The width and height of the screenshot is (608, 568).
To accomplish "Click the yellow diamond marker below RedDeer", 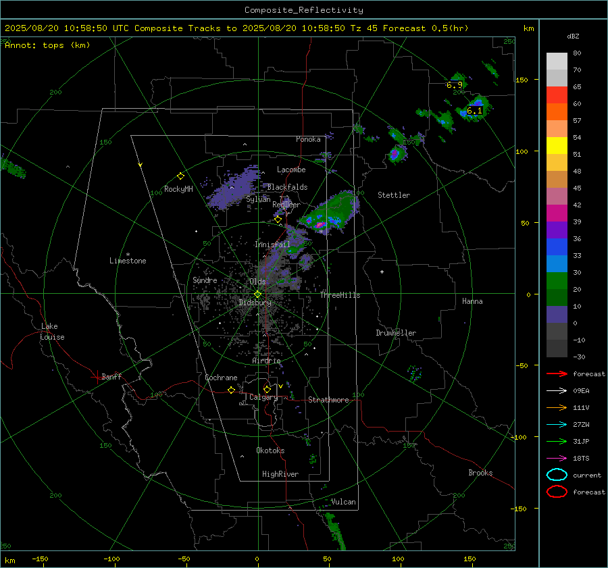I will [x=278, y=220].
